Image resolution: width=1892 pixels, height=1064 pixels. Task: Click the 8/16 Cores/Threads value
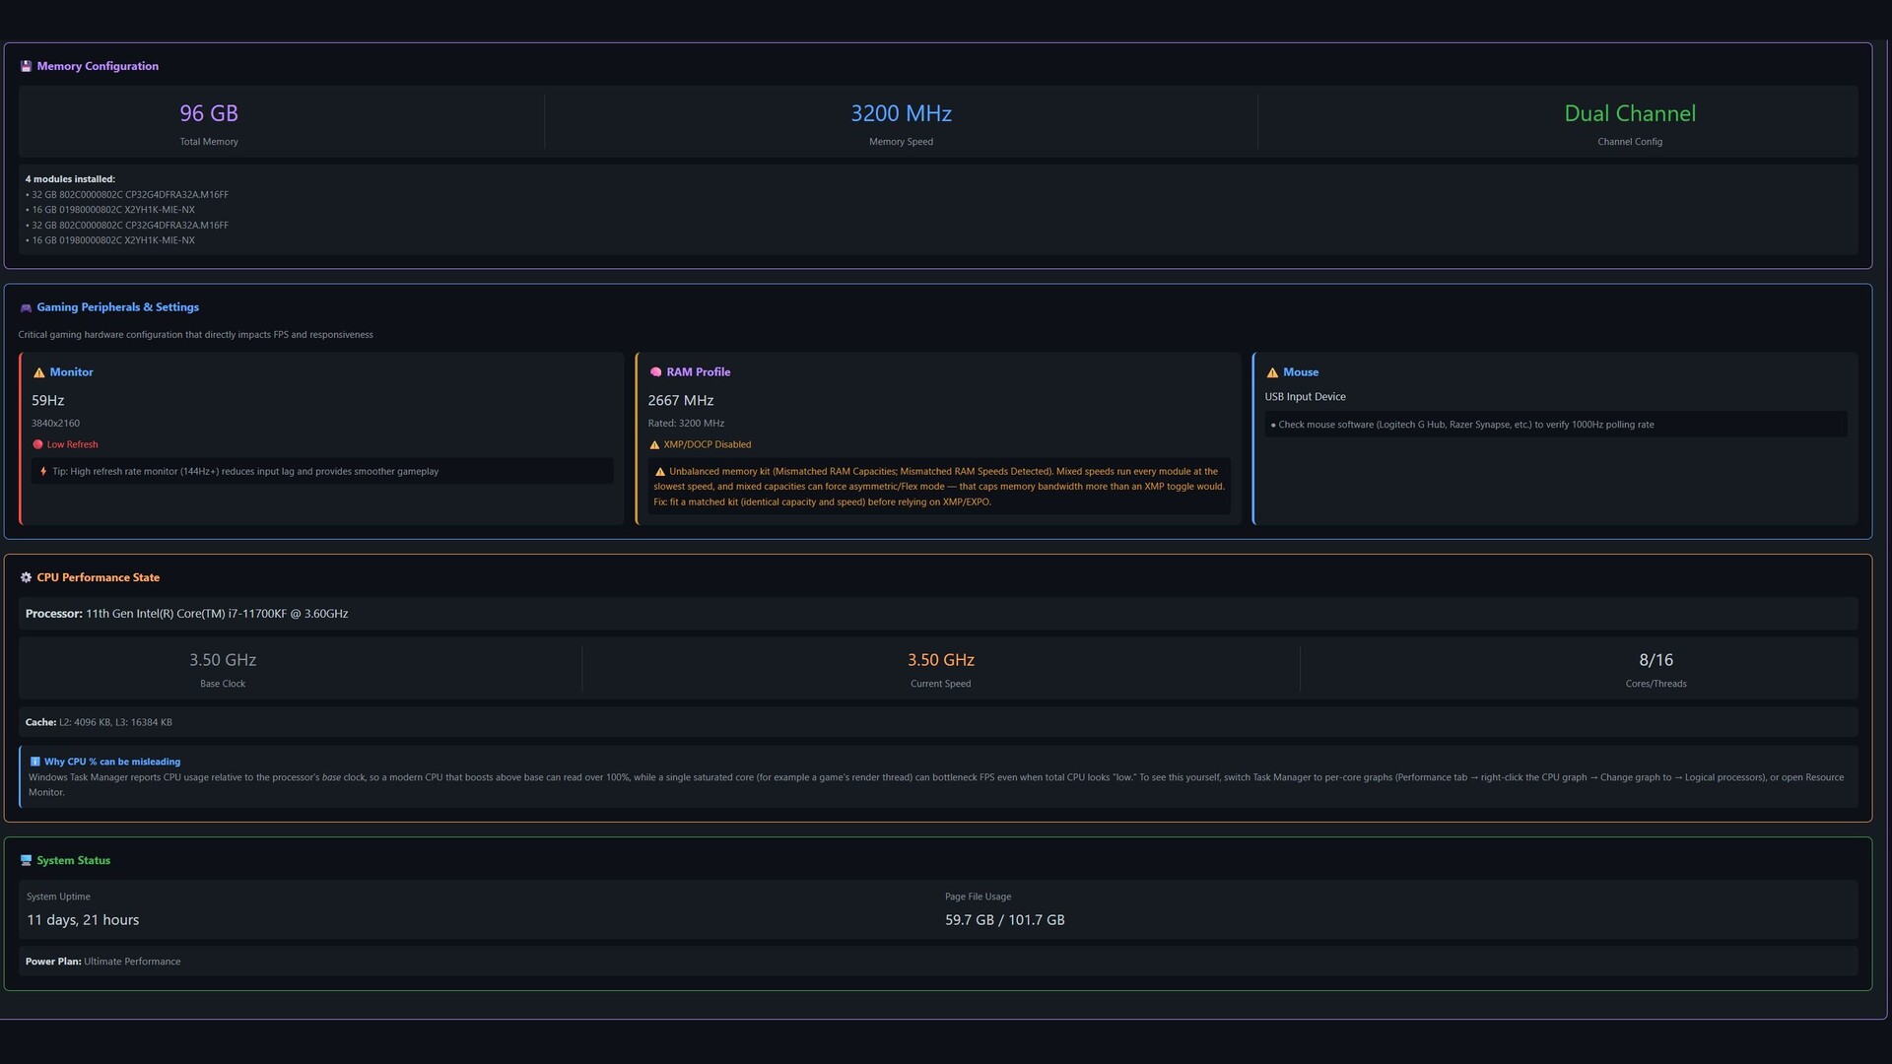pyautogui.click(x=1655, y=660)
